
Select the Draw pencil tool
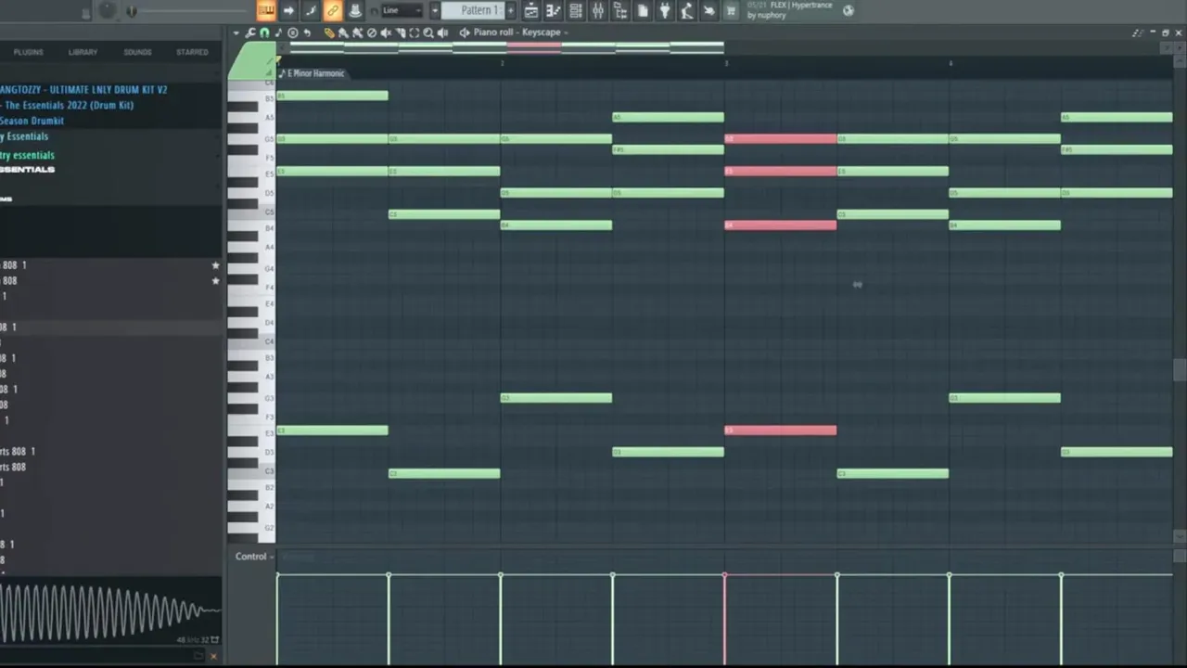[328, 32]
